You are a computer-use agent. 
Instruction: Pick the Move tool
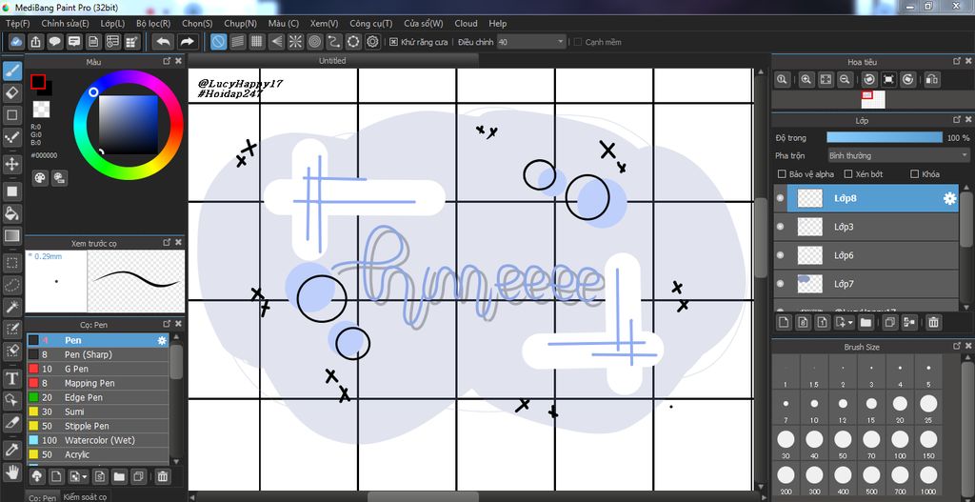[11, 164]
